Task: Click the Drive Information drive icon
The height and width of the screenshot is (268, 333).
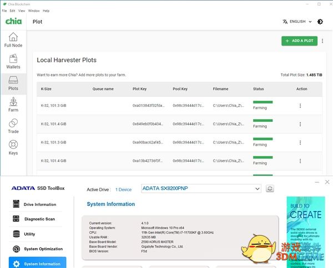Action: click(x=16, y=204)
